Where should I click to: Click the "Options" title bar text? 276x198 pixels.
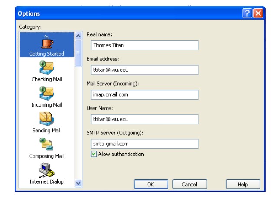tap(29, 13)
